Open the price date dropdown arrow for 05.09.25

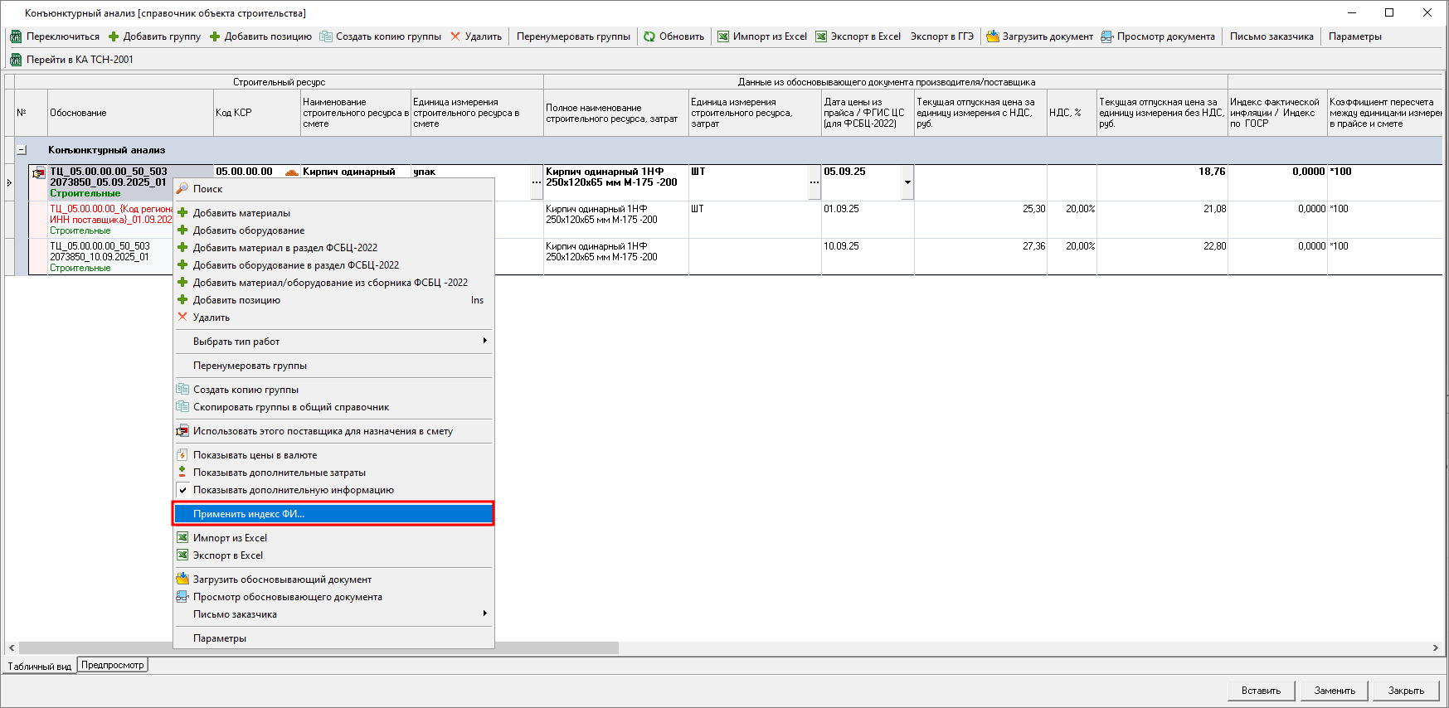coord(907,182)
